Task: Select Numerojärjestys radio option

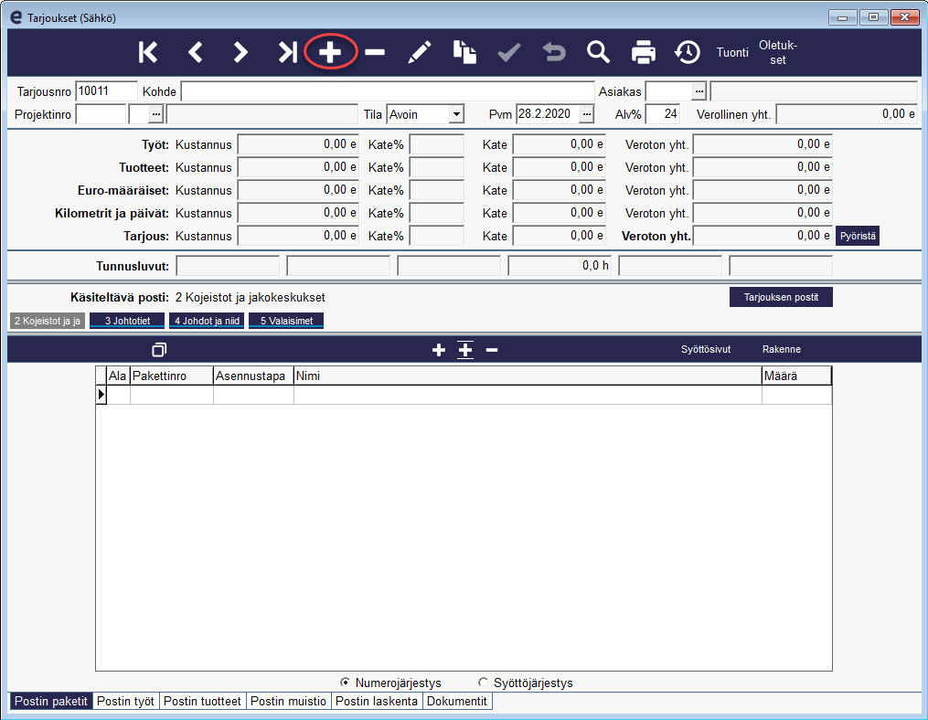Action: point(345,683)
